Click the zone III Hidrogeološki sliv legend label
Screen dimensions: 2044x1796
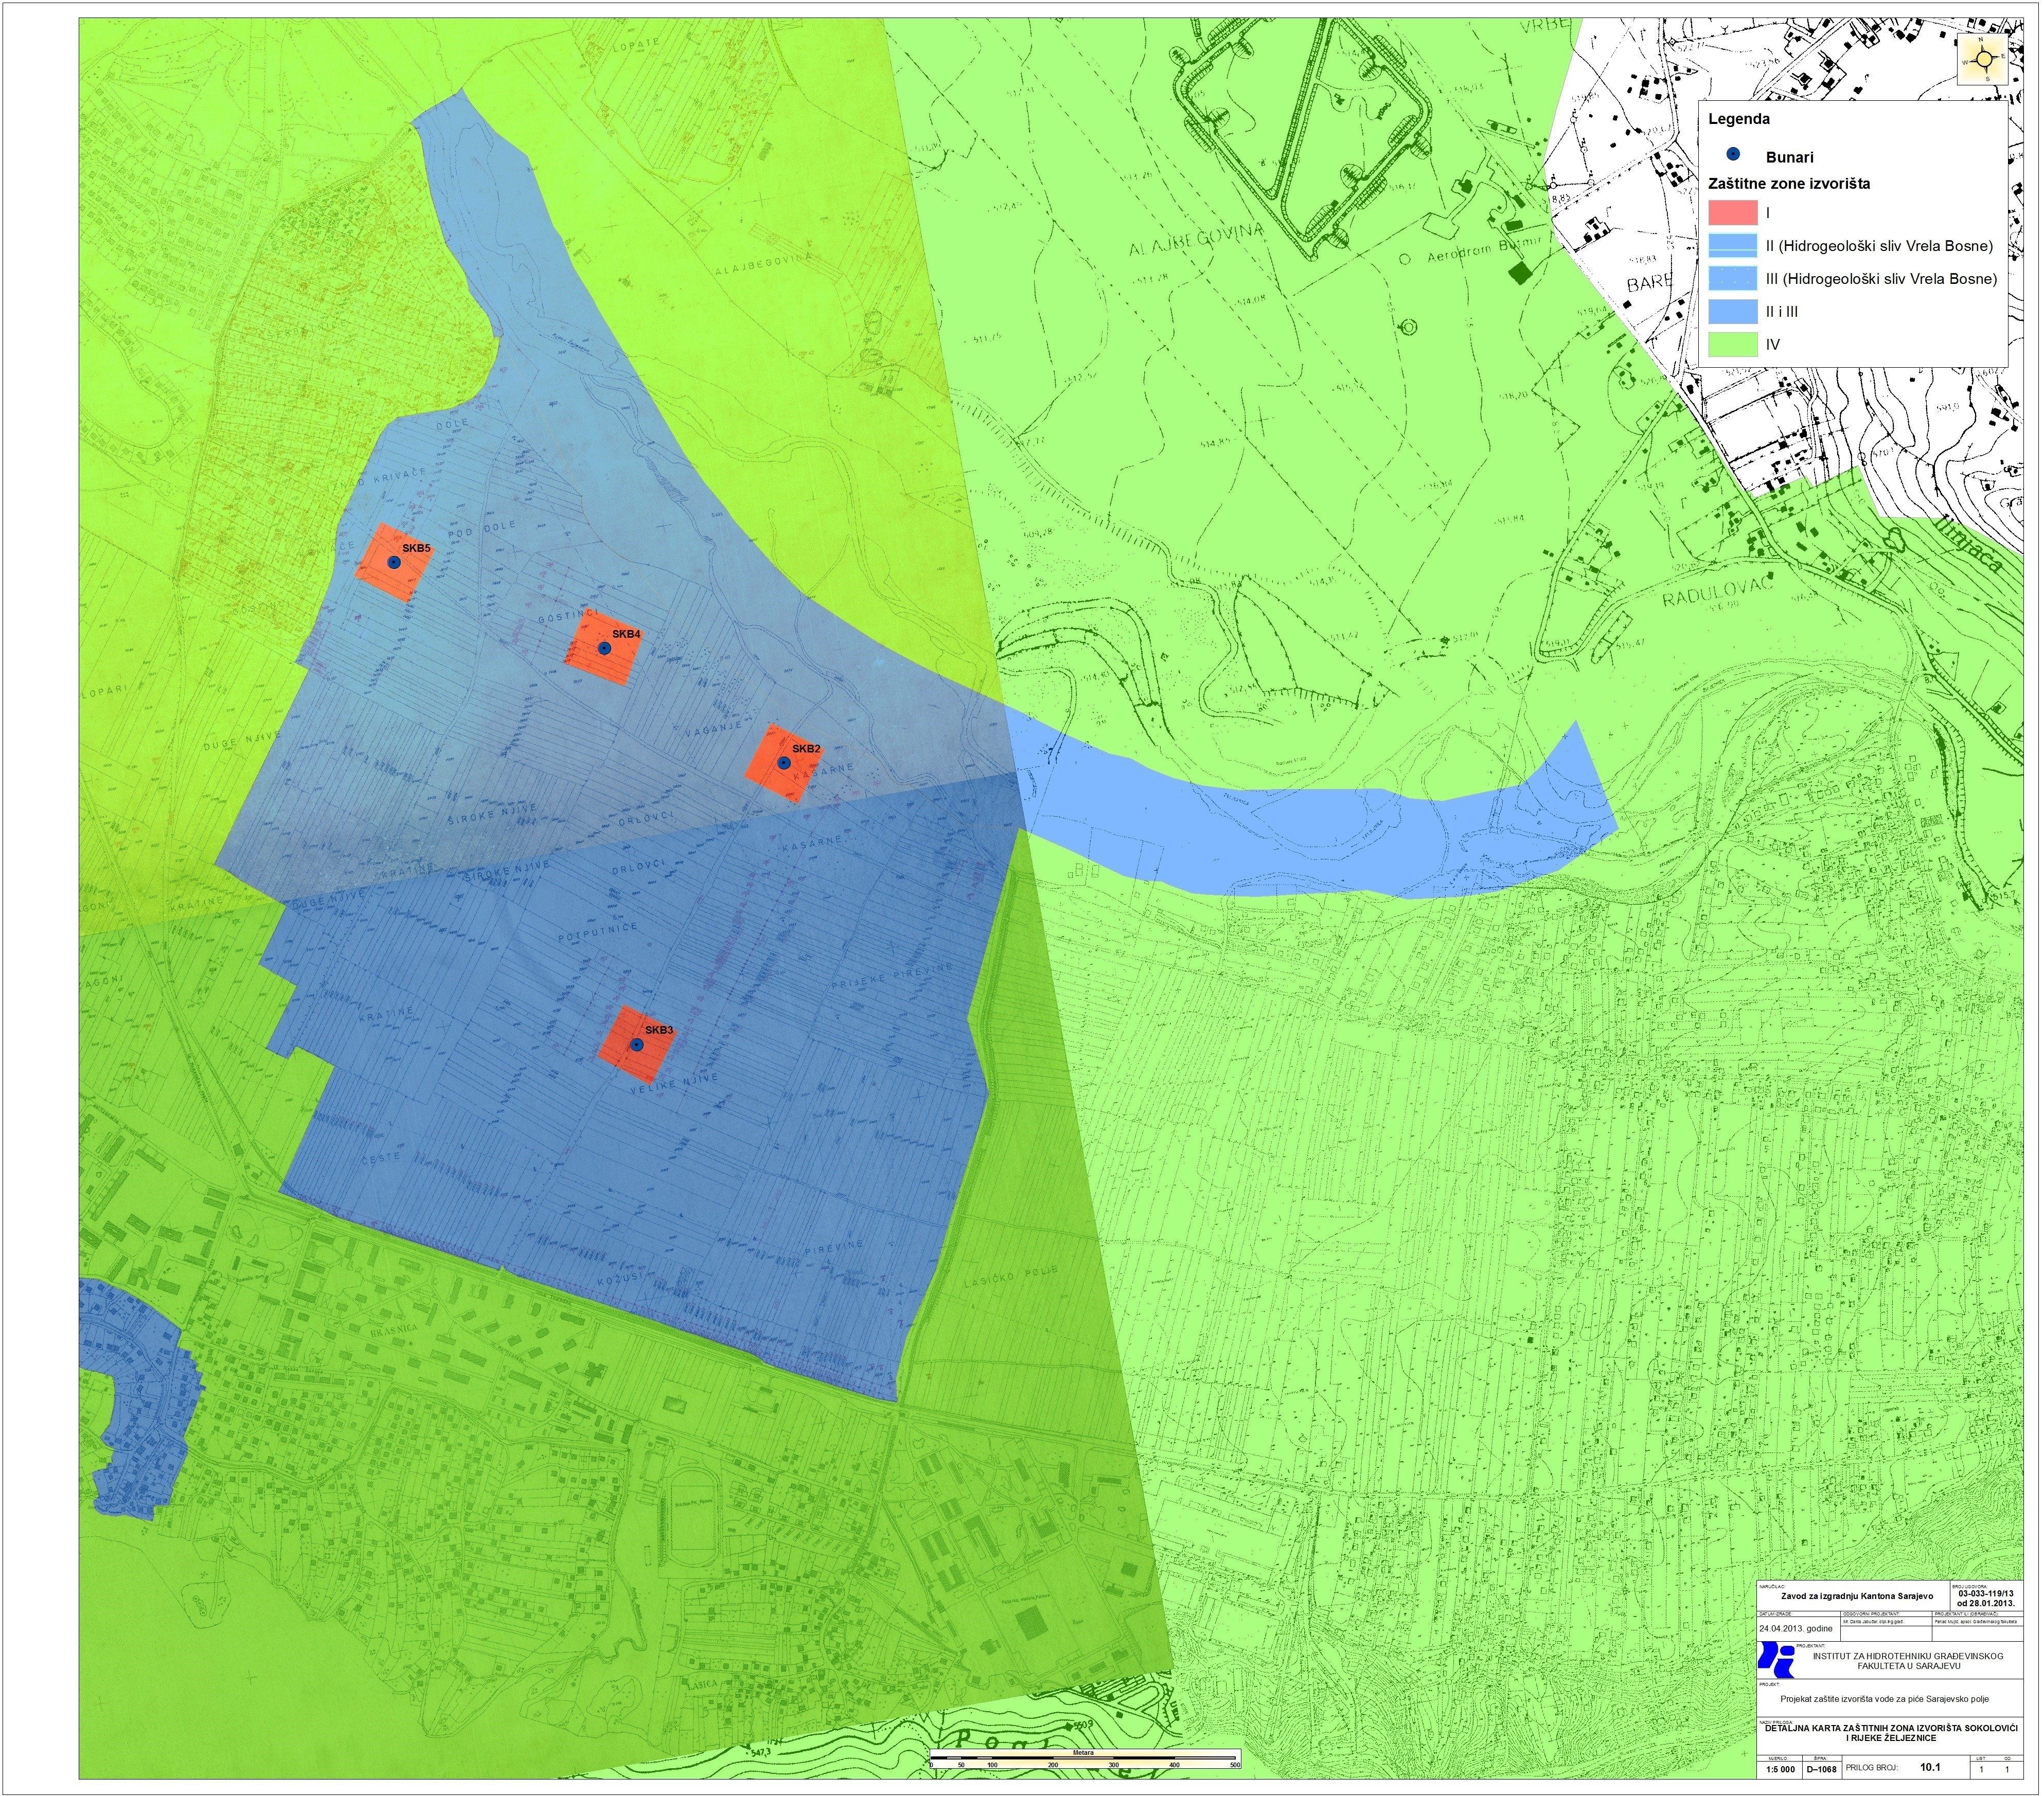pos(1881,279)
